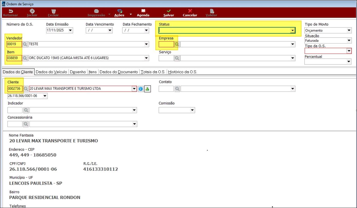Expand the Status dropdown

(x=292, y=31)
